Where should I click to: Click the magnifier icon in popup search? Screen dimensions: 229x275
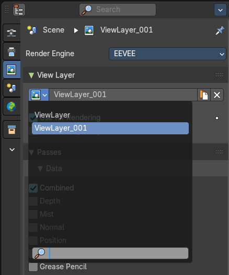coord(40,253)
